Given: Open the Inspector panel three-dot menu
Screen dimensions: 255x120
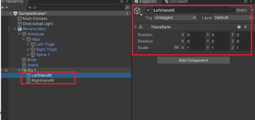Looking at the screenshot, I should 251,2.
